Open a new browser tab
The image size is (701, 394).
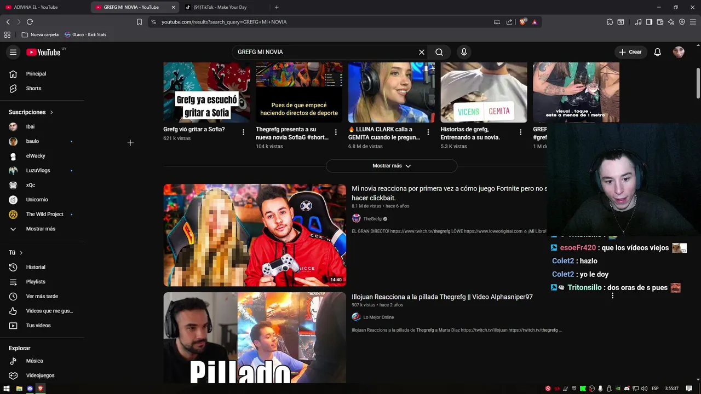(277, 7)
